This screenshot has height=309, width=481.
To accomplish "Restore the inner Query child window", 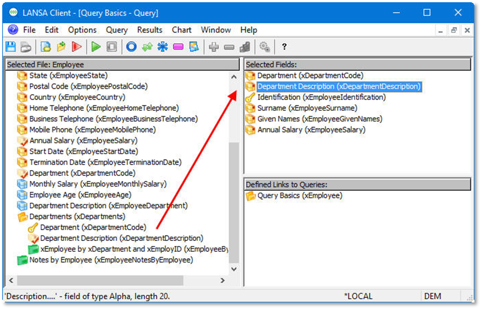I will click(454, 30).
